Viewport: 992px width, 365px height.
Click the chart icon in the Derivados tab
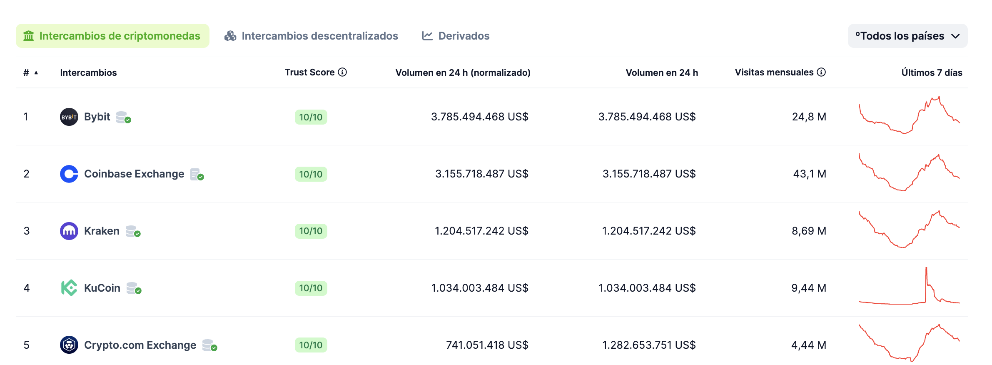pyautogui.click(x=427, y=36)
